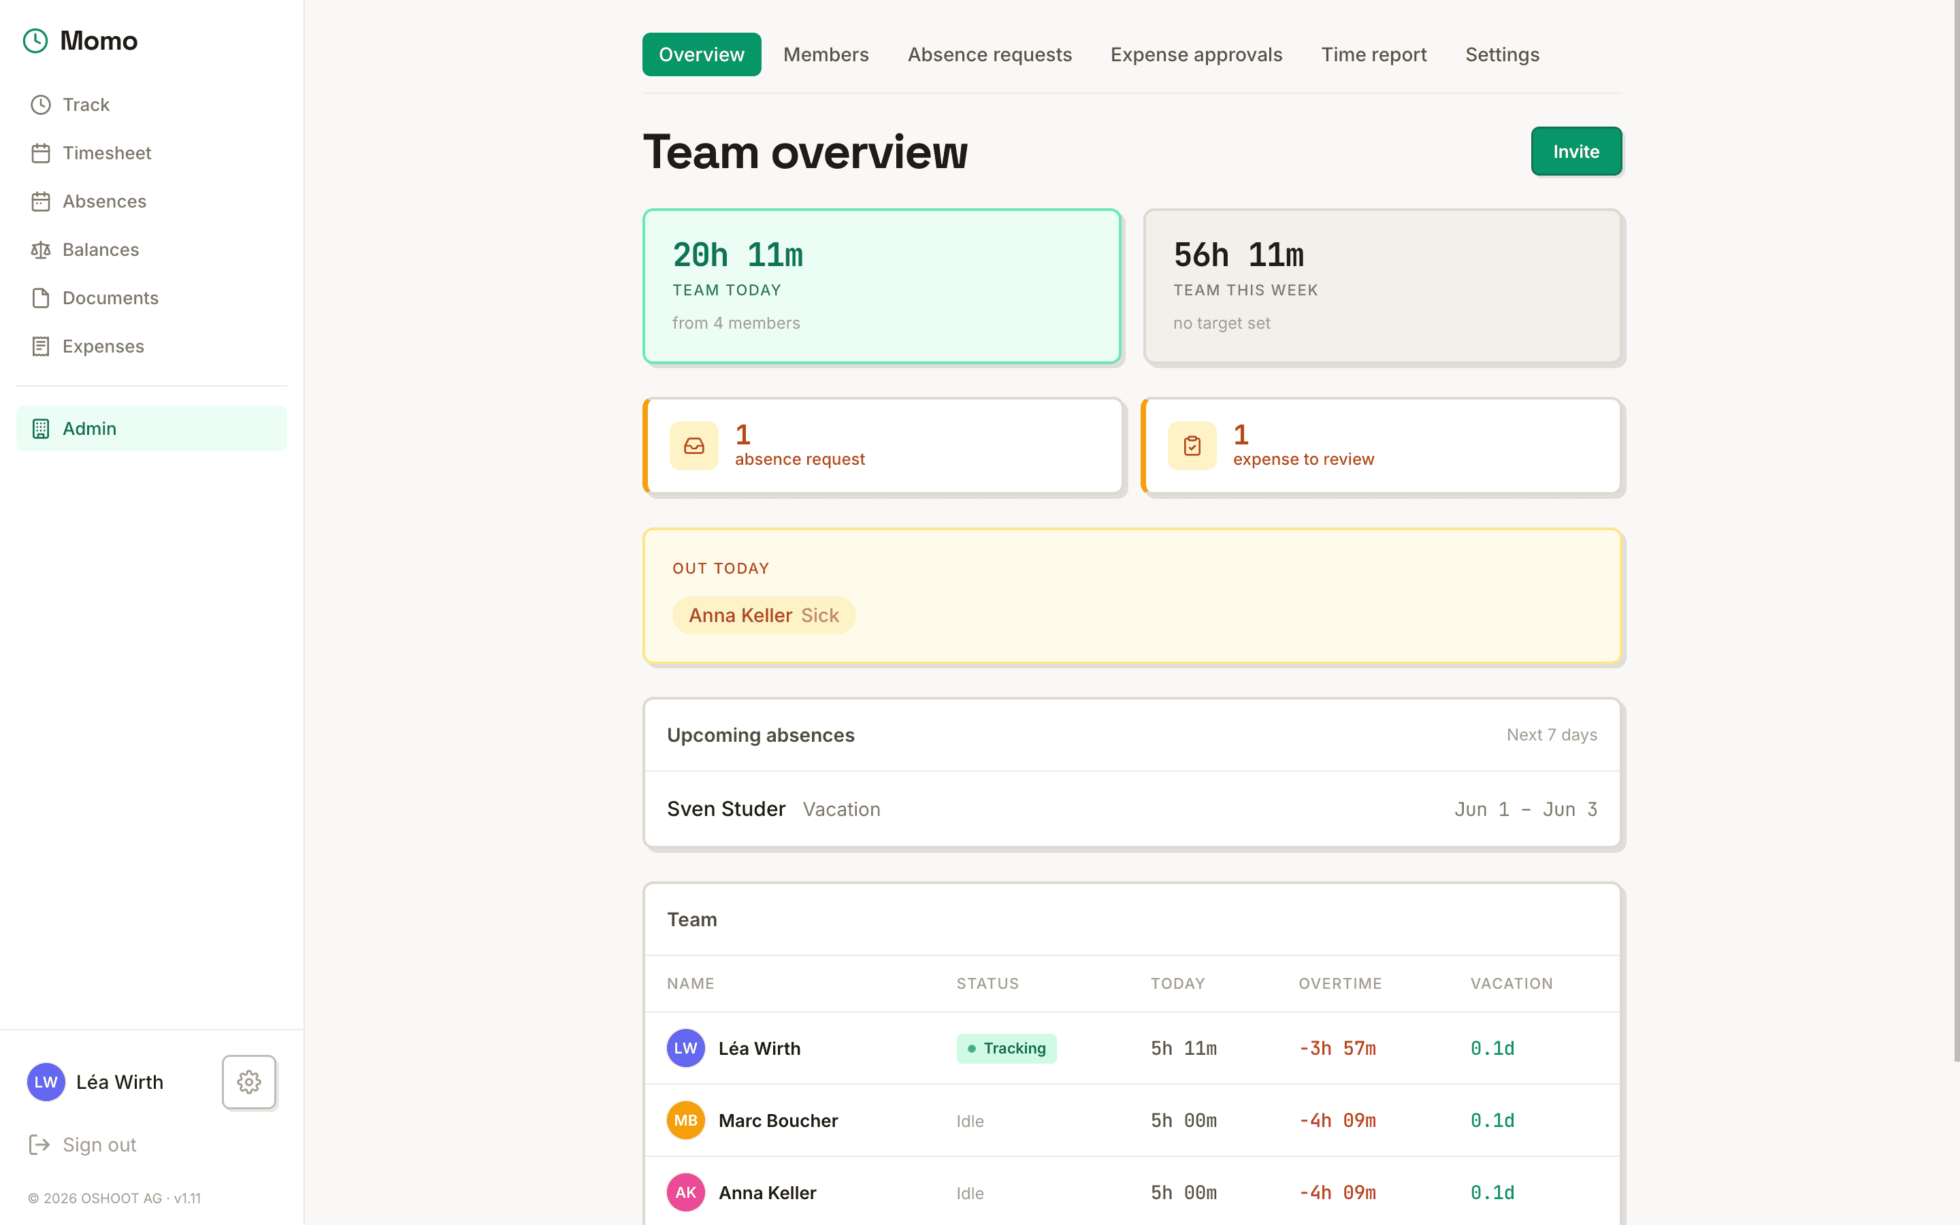Click the Team This Week 56h 11m card

tap(1382, 286)
